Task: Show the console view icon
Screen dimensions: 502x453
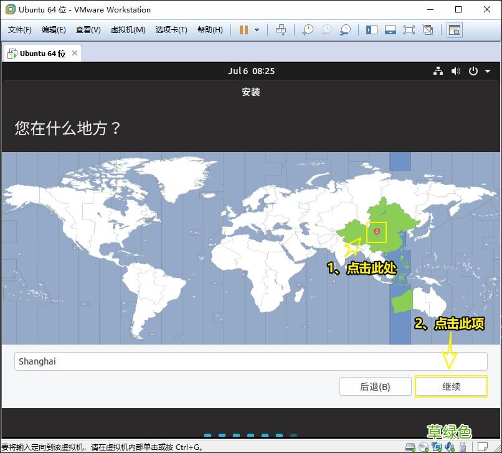Action: pos(454,30)
